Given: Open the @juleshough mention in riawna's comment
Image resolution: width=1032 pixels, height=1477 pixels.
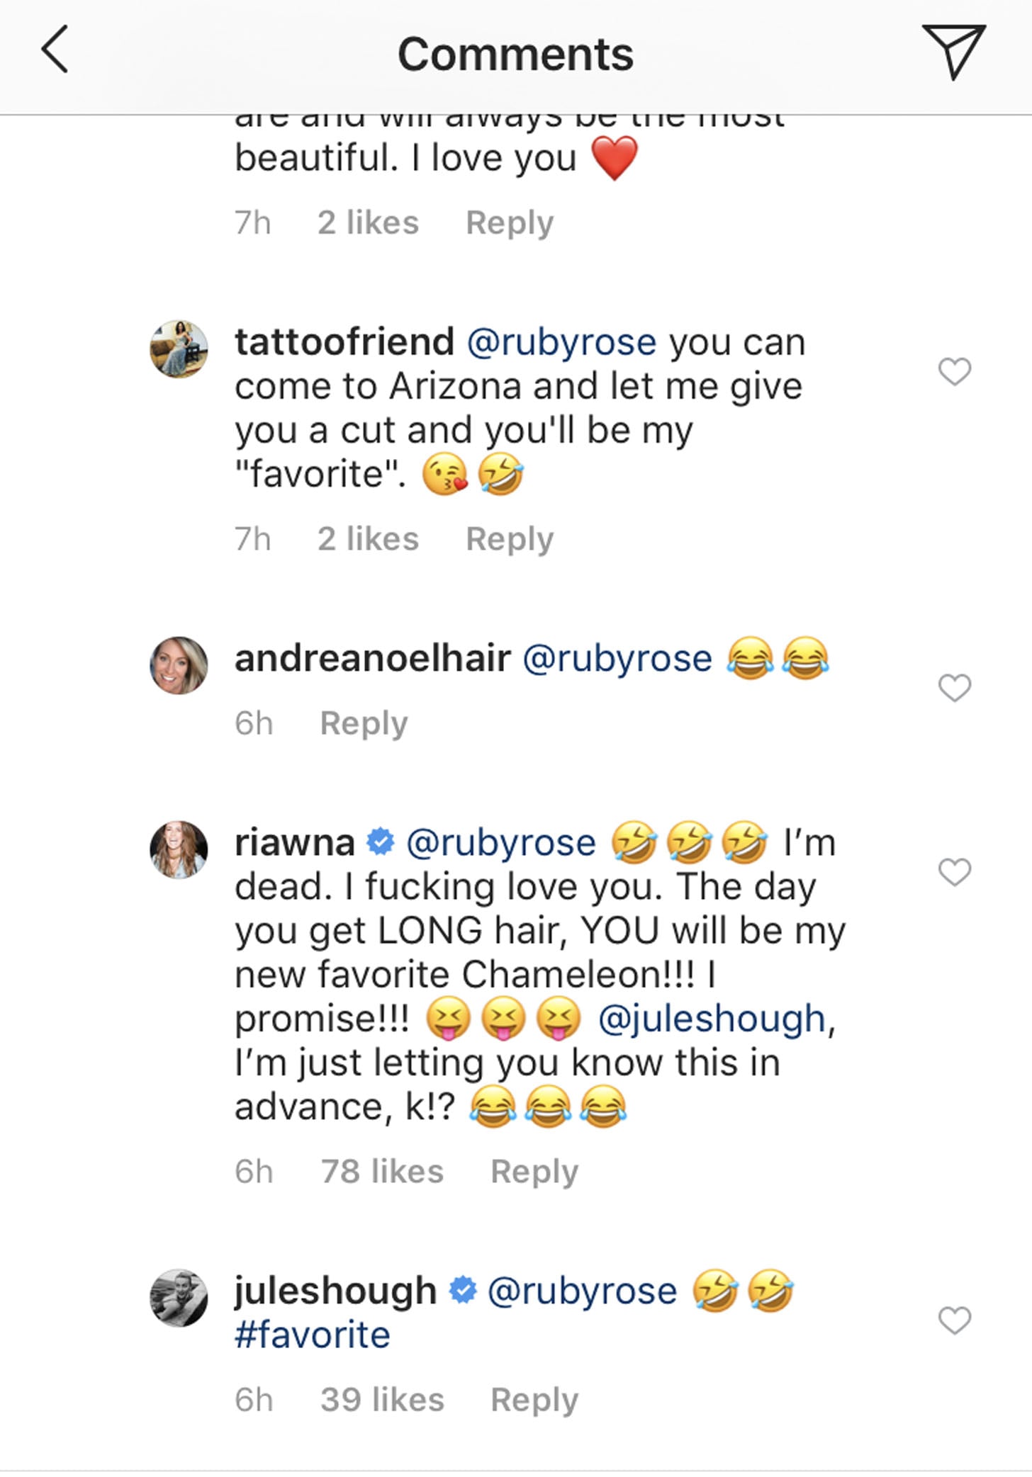Looking at the screenshot, I should 712,1019.
